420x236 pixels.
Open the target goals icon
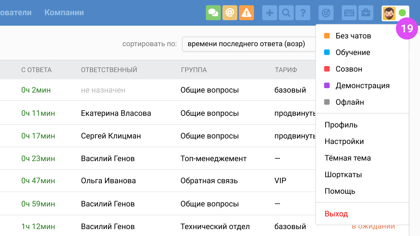(x=326, y=13)
